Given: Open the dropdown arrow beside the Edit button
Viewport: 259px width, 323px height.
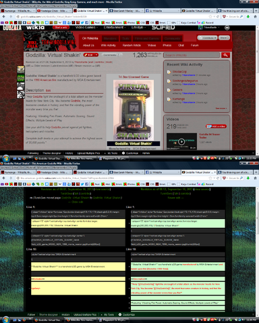Looking at the screenshot, I should pyautogui.click(x=96, y=55).
